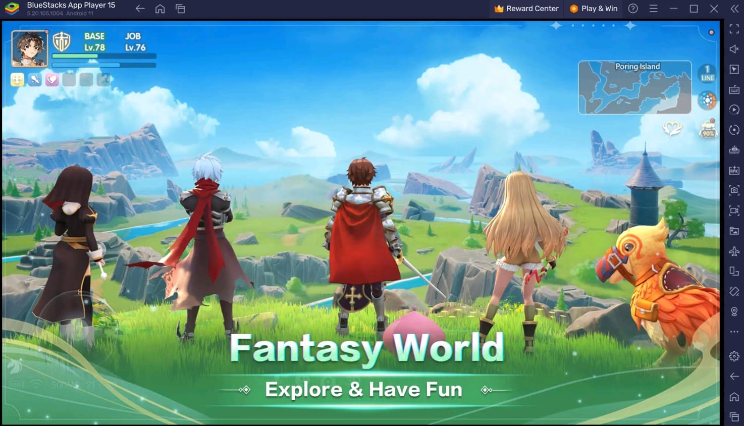
Task: Open BlueStacks home from top bar
Action: pos(160,9)
